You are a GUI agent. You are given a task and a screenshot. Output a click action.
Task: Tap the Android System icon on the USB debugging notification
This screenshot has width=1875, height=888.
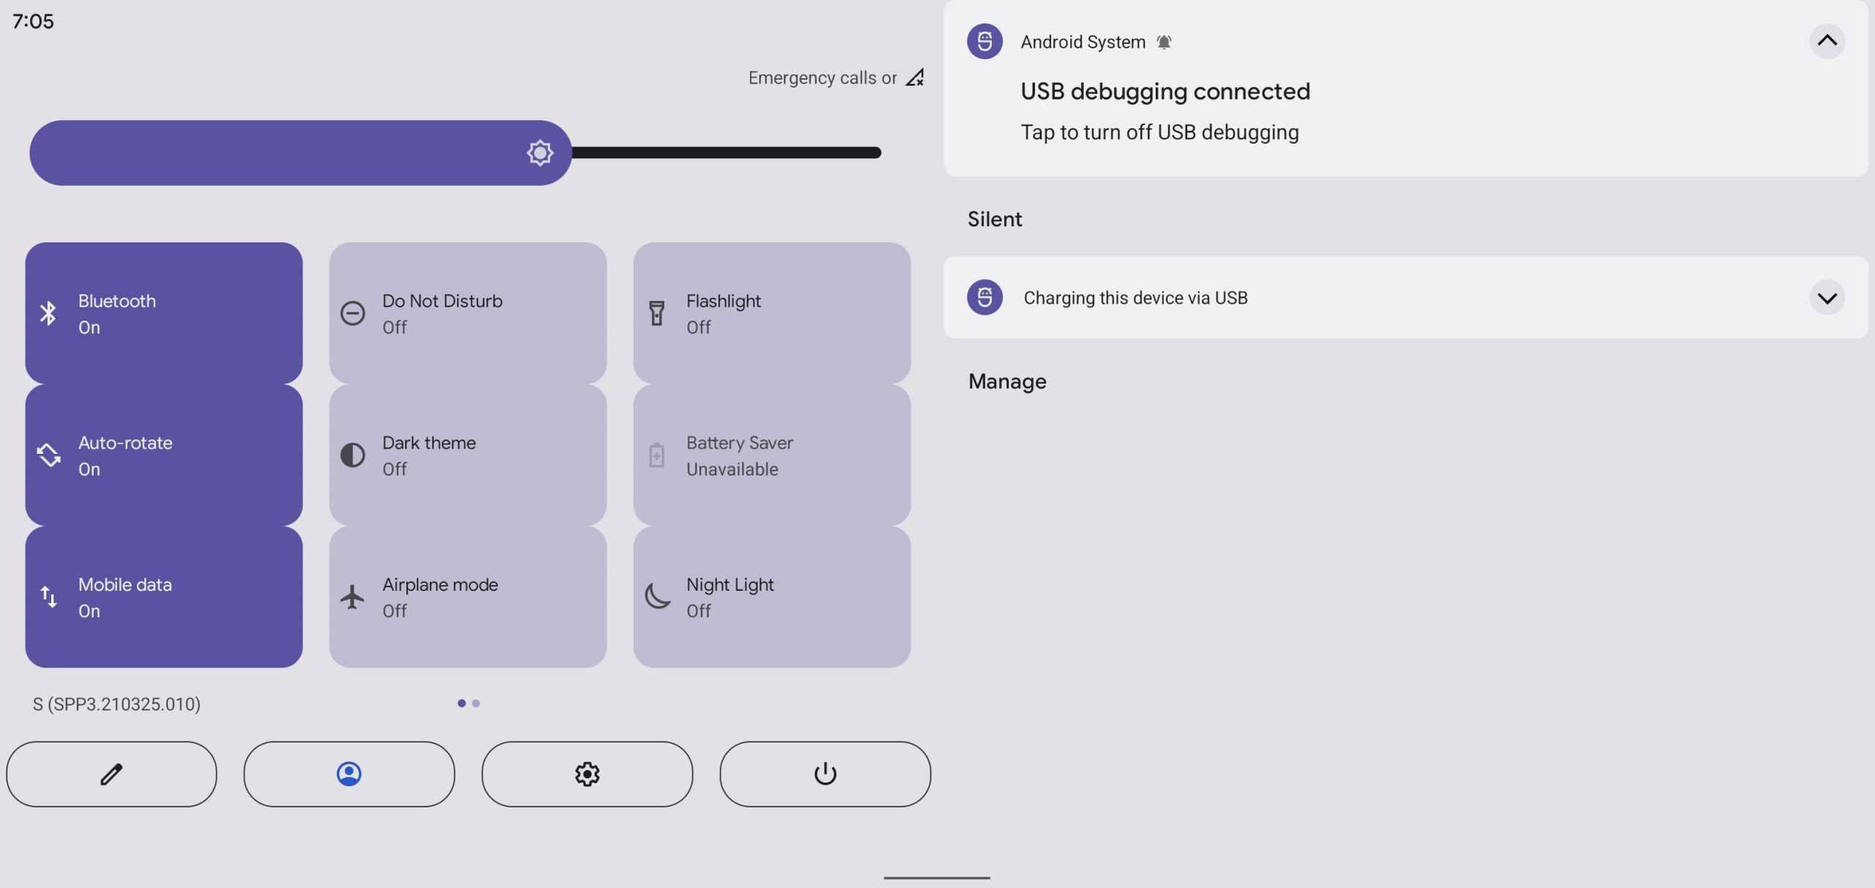[984, 41]
